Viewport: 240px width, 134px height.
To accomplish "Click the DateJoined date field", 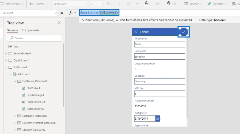I will pos(145,118).
